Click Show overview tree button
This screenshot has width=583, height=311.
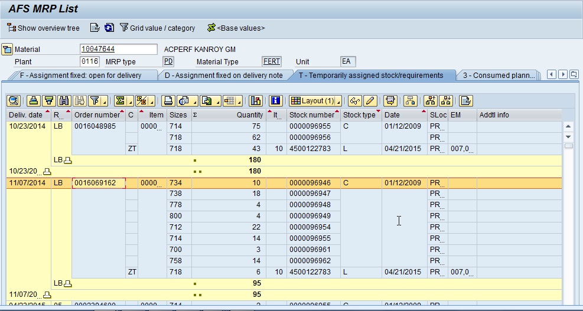point(43,28)
